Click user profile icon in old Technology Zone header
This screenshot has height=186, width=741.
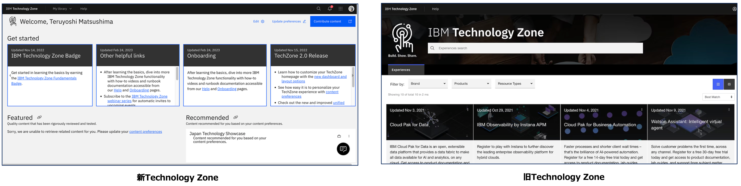click(734, 9)
